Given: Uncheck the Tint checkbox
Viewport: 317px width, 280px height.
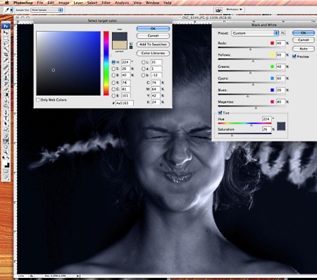Looking at the screenshot, I should (220, 113).
